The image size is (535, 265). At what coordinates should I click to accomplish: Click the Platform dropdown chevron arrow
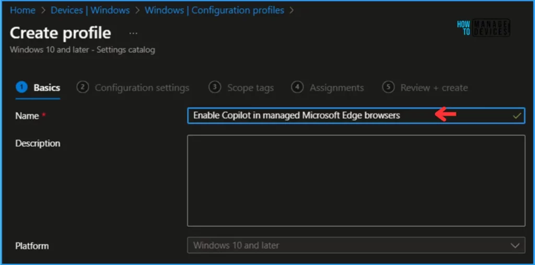[x=515, y=245]
